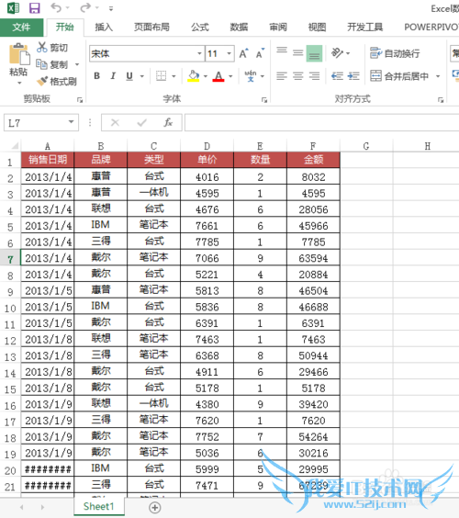Decrease indent icon
This screenshot has height=518, width=459.
click(337, 76)
